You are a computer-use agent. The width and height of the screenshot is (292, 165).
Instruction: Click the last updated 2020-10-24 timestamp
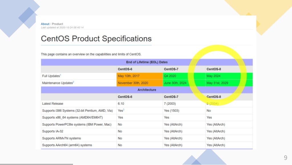[62, 27]
